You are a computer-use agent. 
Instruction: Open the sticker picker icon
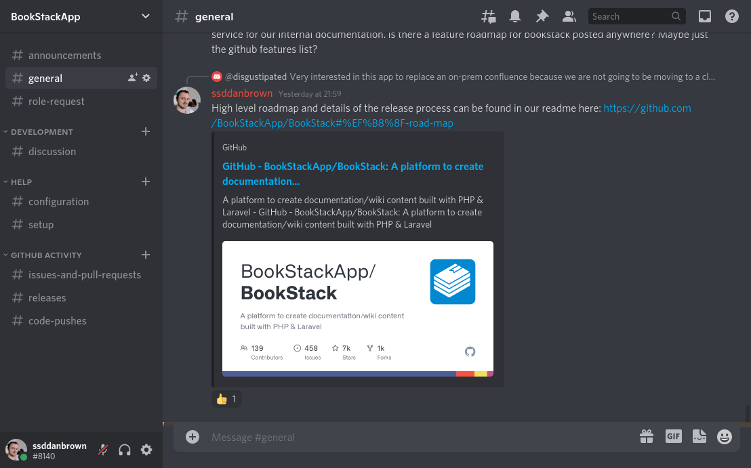point(699,436)
